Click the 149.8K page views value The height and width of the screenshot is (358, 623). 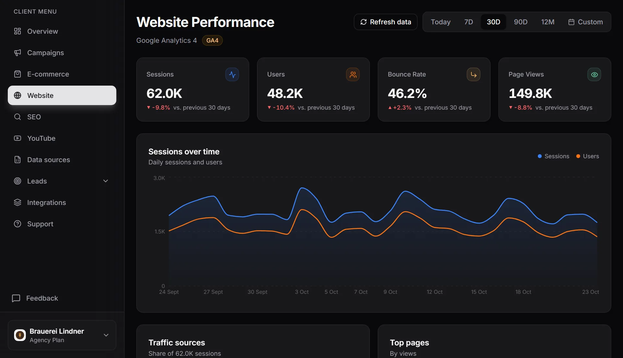pyautogui.click(x=530, y=93)
